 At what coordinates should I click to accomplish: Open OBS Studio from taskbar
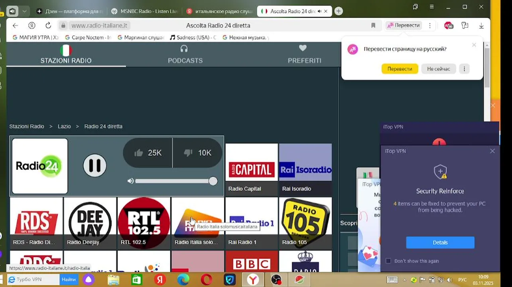pos(276,279)
